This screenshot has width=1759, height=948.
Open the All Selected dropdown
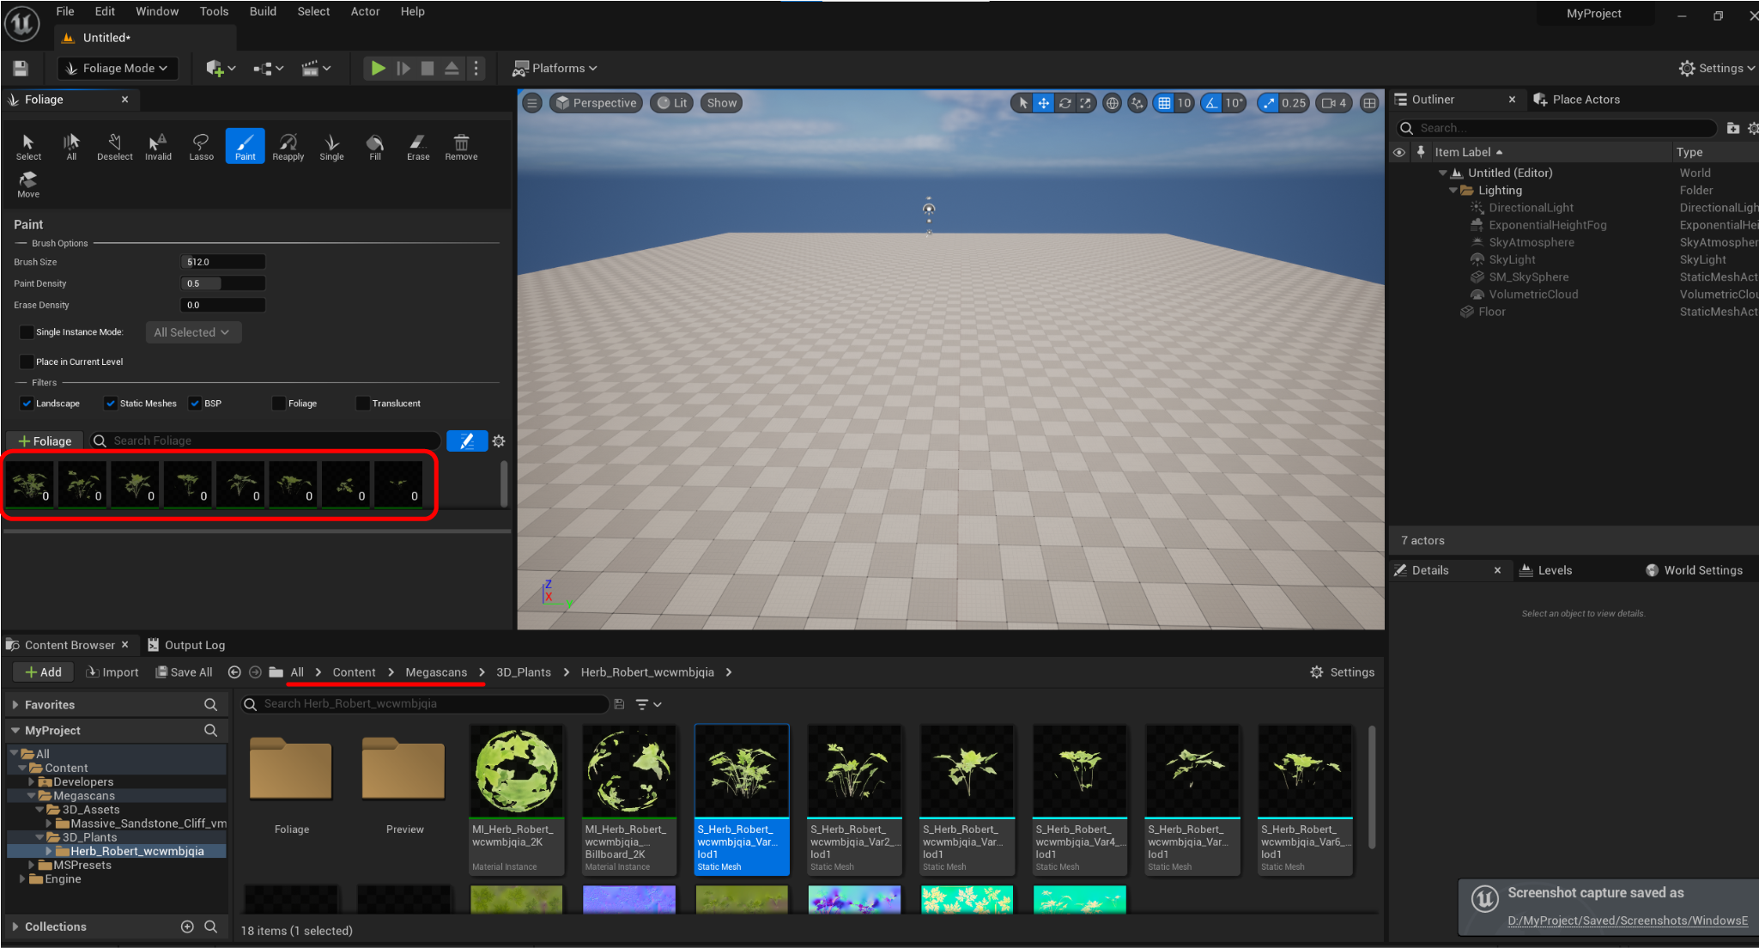[x=193, y=332]
